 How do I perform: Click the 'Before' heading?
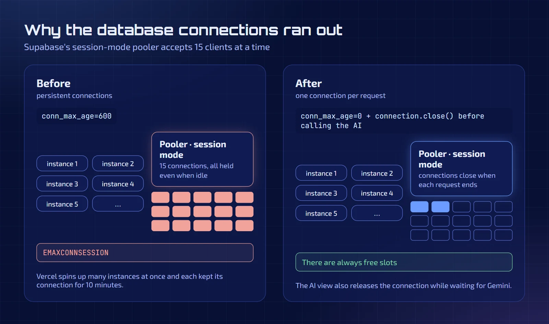[x=54, y=84]
